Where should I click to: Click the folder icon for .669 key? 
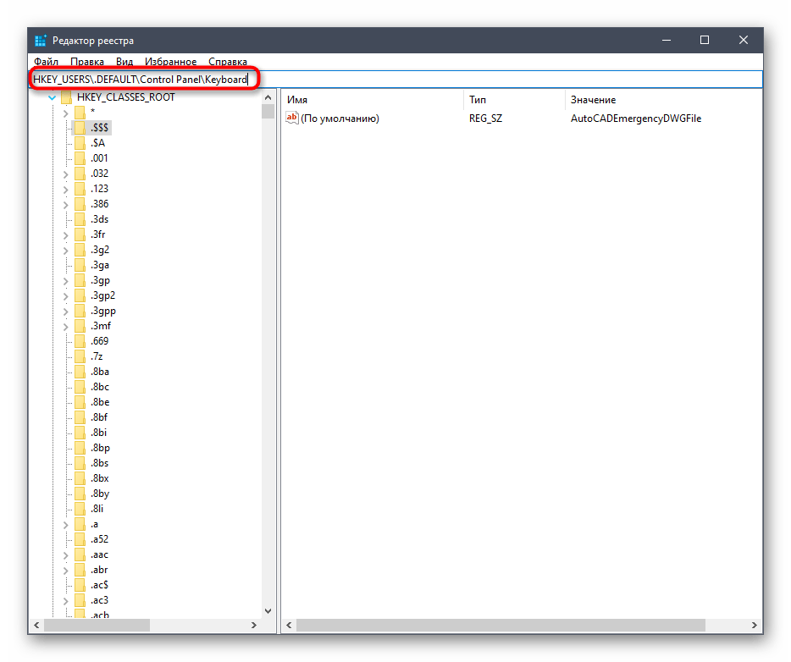pyautogui.click(x=80, y=341)
